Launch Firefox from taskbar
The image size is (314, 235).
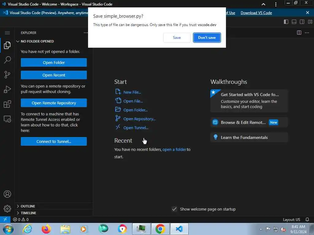coord(46,229)
